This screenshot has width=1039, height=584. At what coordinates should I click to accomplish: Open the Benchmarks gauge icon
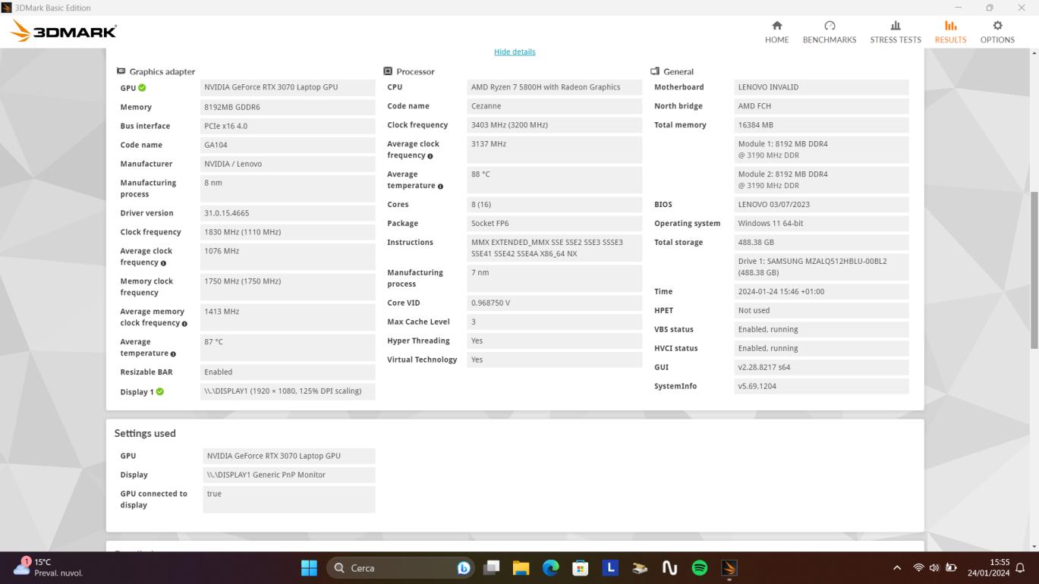point(829,25)
